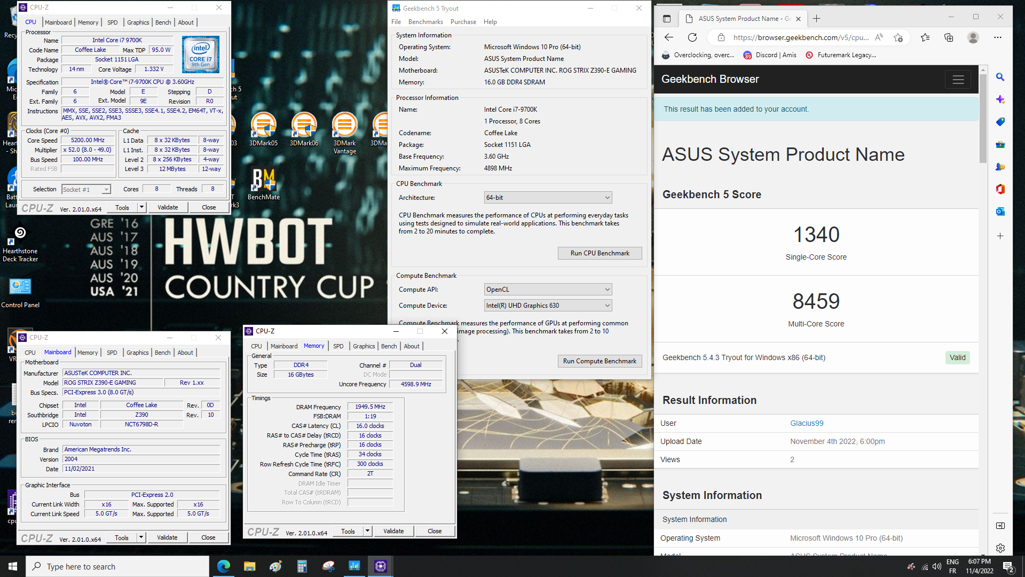
Task: Open a new Edge tab
Action: (x=816, y=19)
